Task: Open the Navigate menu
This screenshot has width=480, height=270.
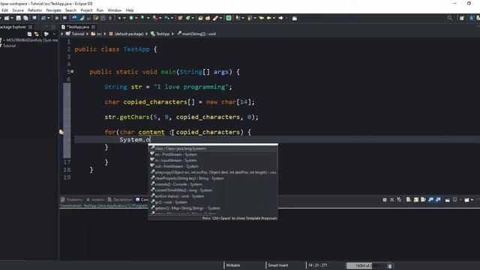Action: 53,10
